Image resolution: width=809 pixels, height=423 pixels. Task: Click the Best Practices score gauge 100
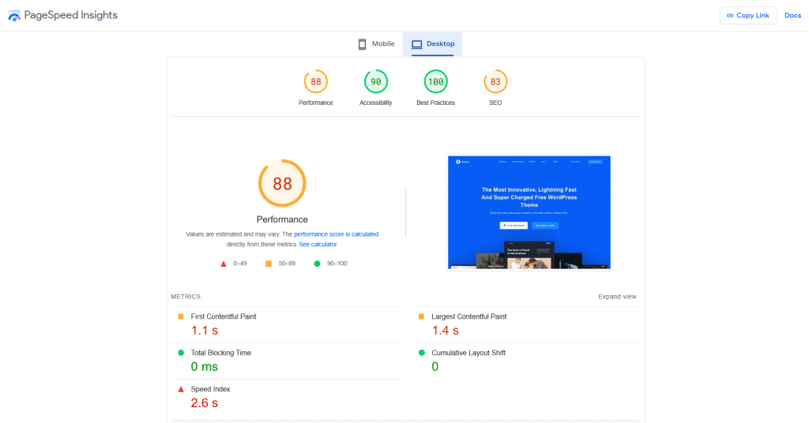[x=435, y=81]
